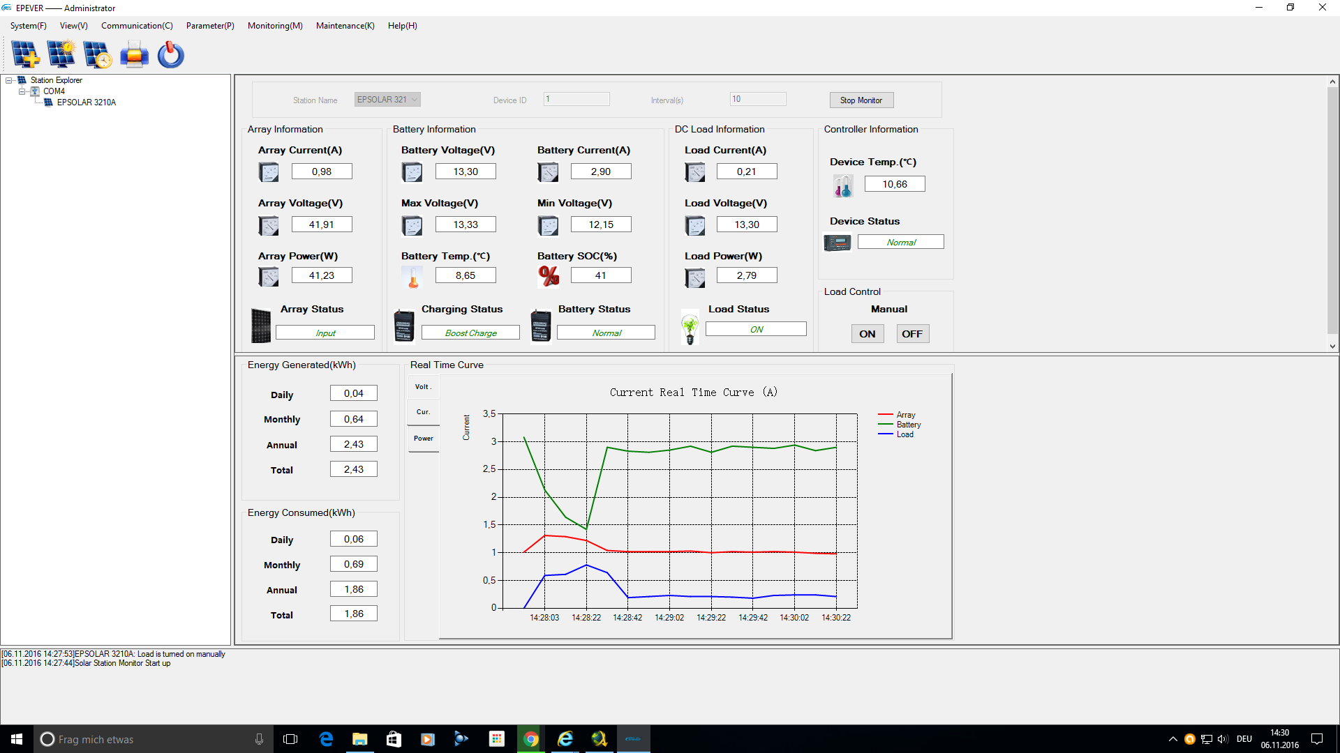Open the Monitoring(M) menu
The width and height of the screenshot is (1340, 753).
click(x=275, y=26)
